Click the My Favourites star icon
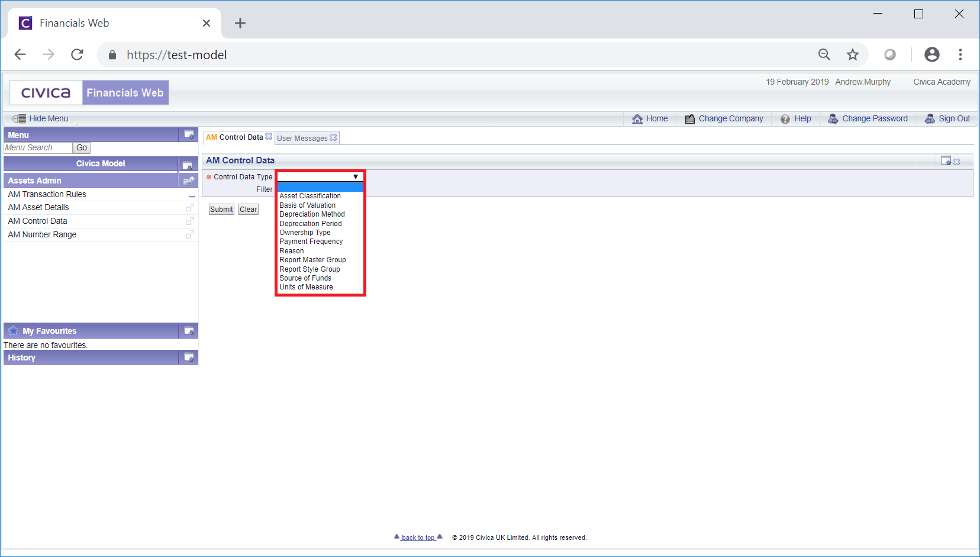Viewport: 980px width, 557px height. (x=13, y=330)
